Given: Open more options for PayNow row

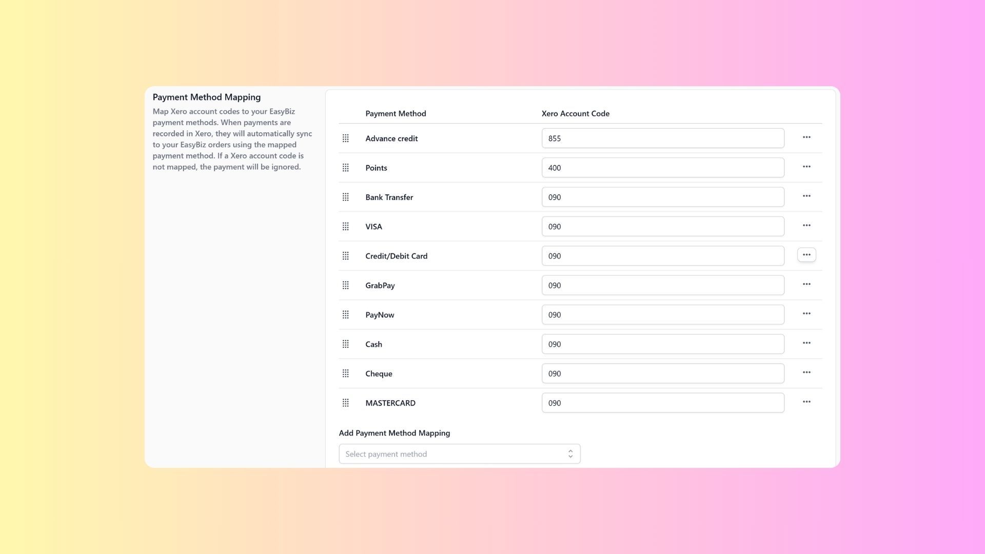Looking at the screenshot, I should tap(806, 314).
